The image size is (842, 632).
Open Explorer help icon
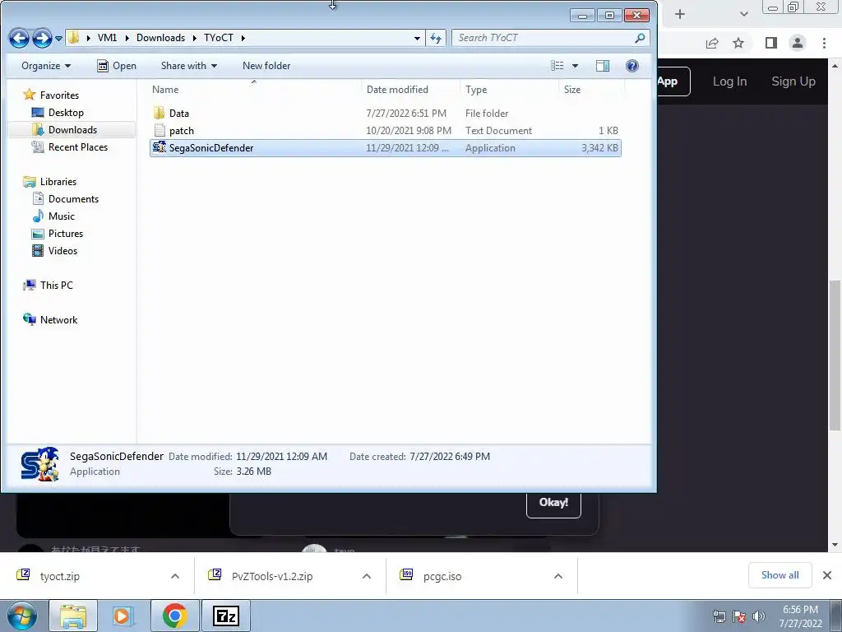point(632,66)
